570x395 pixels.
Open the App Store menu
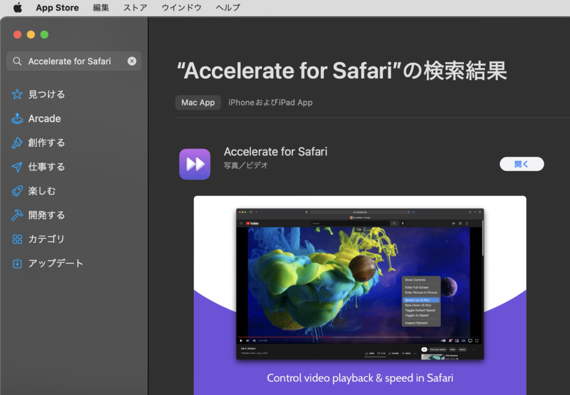pos(57,7)
